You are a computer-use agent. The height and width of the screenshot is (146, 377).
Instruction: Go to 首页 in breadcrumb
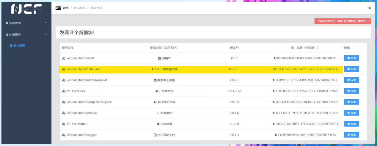66,8
